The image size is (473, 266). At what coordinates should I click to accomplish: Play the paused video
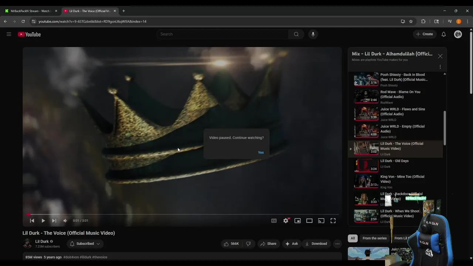(43, 221)
